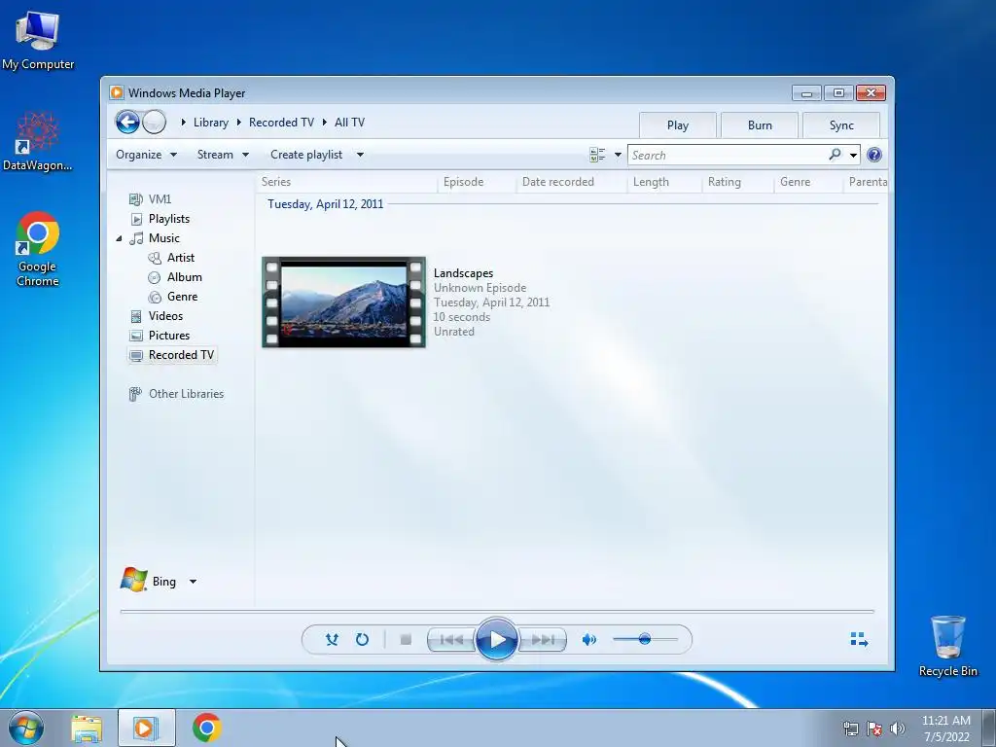The height and width of the screenshot is (747, 996).
Task: Open the arrow before Library breadcrumb
Action: (x=183, y=122)
